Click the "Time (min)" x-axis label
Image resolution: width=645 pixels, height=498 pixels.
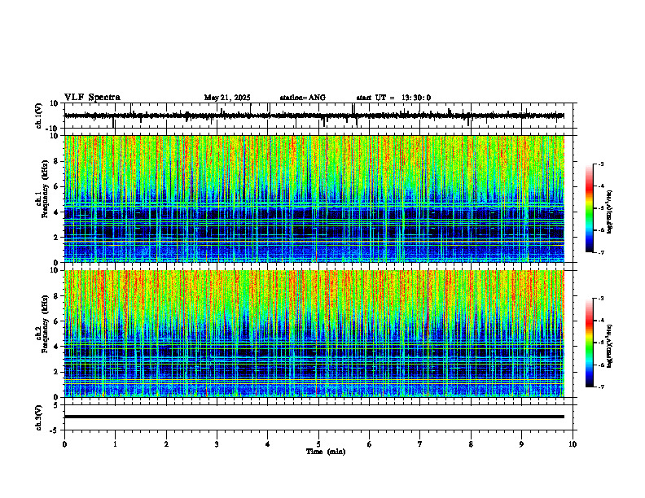pos(326,452)
